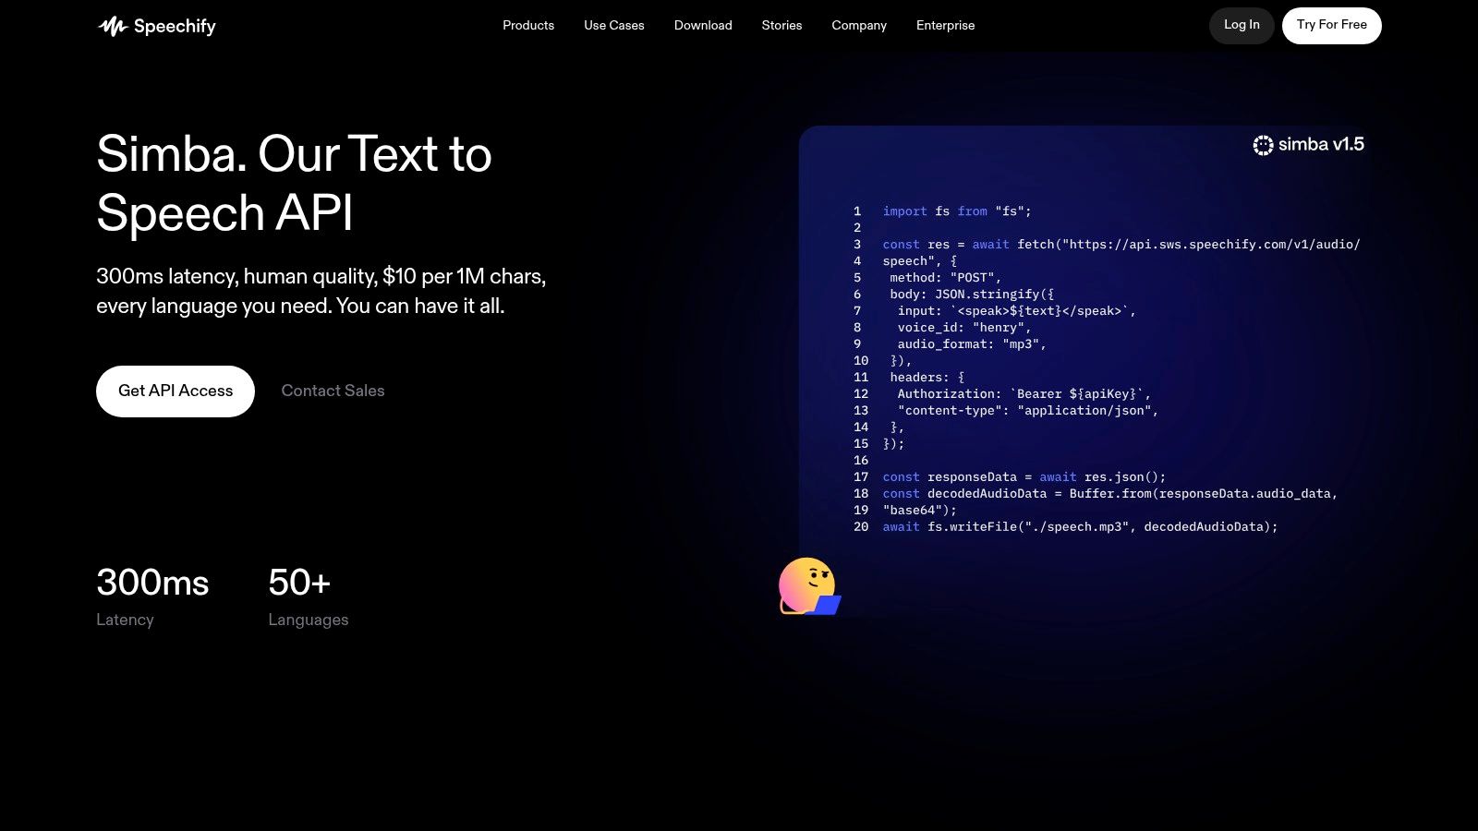Open the Company dropdown

pos(858,25)
